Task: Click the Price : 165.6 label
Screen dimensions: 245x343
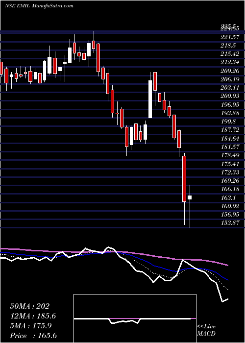Action: click(x=33, y=336)
